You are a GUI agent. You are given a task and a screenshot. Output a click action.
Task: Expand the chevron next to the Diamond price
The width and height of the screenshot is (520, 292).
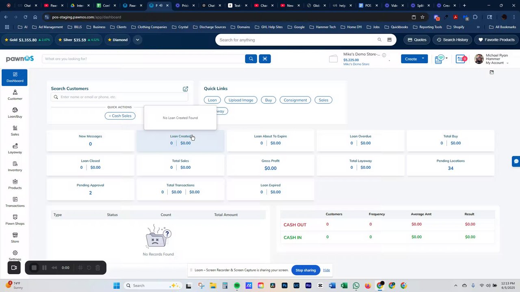[138, 40]
